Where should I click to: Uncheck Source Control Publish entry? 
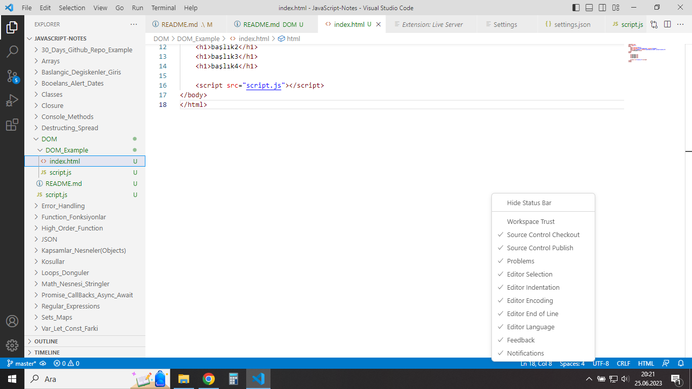[543, 248]
